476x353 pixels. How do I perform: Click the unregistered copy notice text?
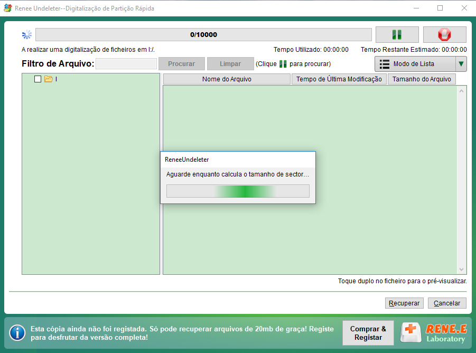[182, 333]
